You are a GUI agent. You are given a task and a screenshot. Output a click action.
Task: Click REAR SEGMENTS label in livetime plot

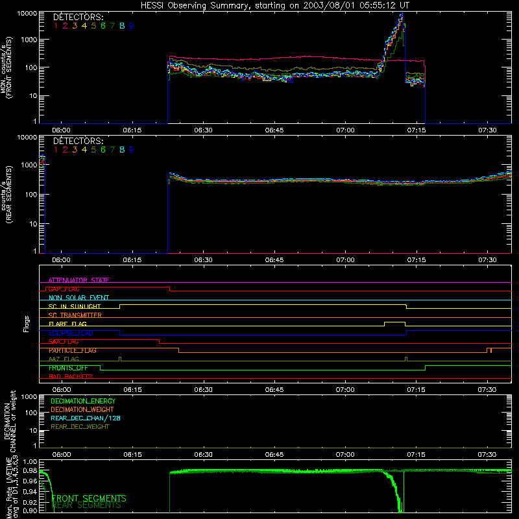click(86, 505)
